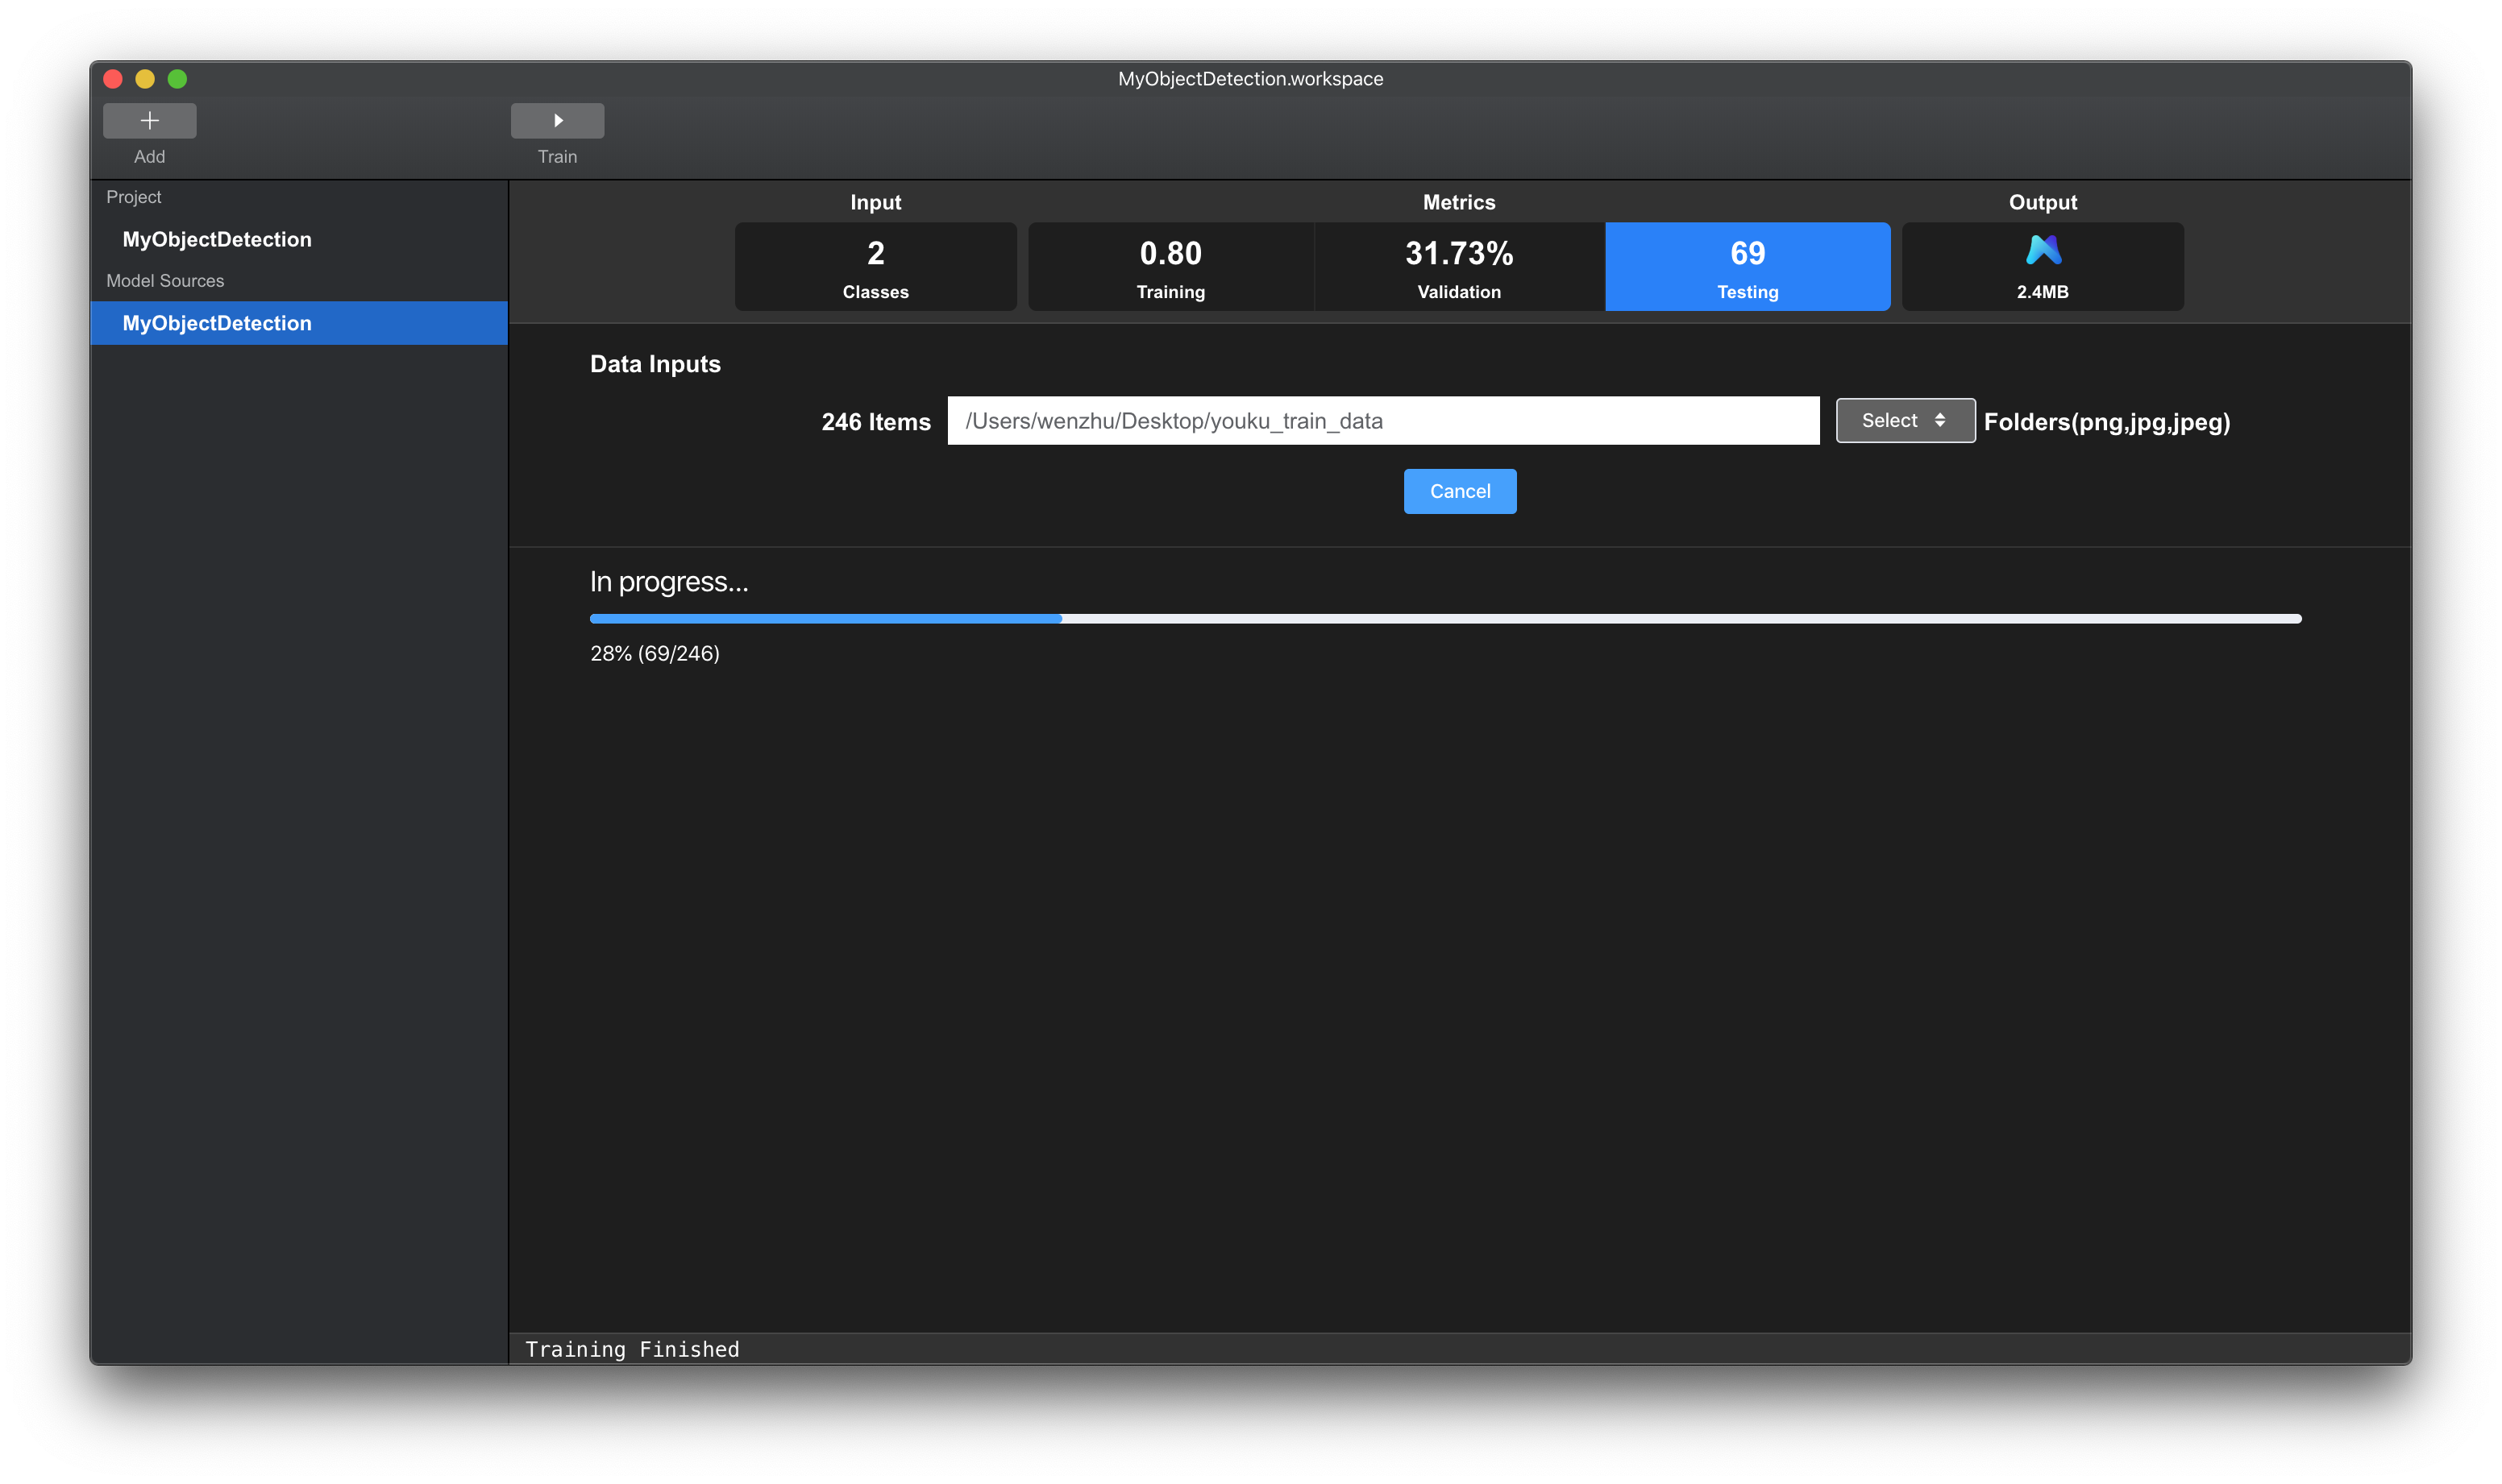Cancel the testing in progress
Viewport: 2502px width, 1484px height.
1460,491
